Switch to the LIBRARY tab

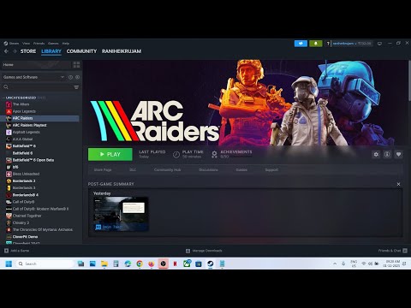click(51, 51)
